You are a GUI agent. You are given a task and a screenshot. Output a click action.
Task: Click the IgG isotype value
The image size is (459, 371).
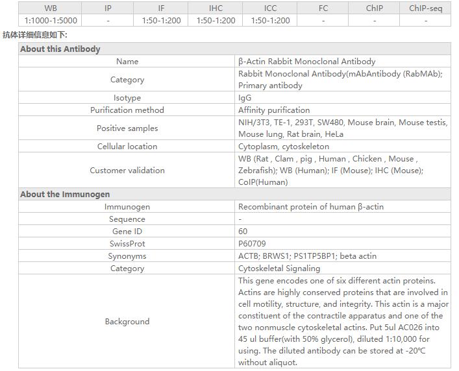point(245,98)
